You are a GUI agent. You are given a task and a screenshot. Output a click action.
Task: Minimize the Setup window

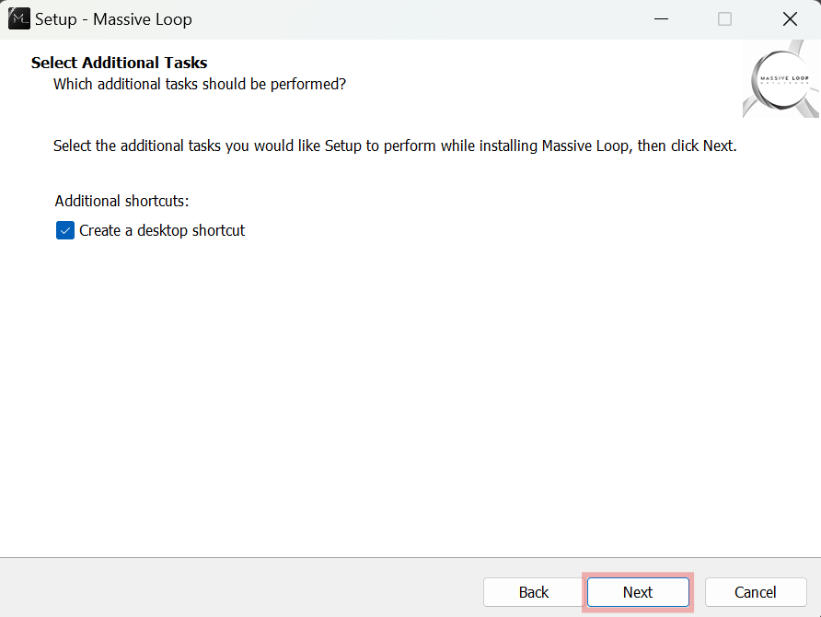tap(661, 19)
